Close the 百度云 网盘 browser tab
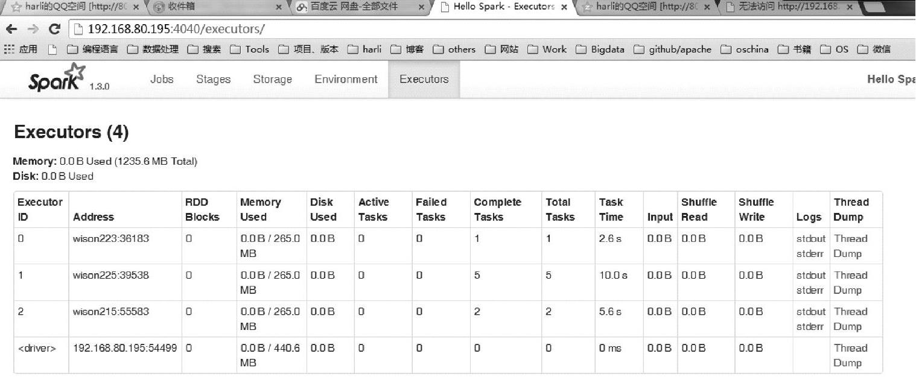This screenshot has width=916, height=377. point(422,7)
